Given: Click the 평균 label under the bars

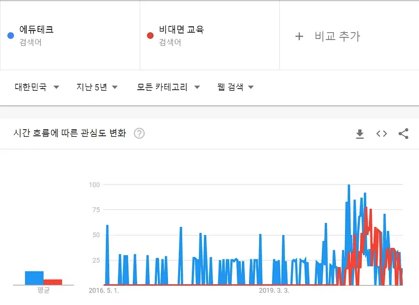Looking at the screenshot, I should pyautogui.click(x=44, y=290).
